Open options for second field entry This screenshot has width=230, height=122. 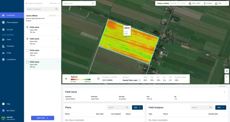tap(58, 39)
